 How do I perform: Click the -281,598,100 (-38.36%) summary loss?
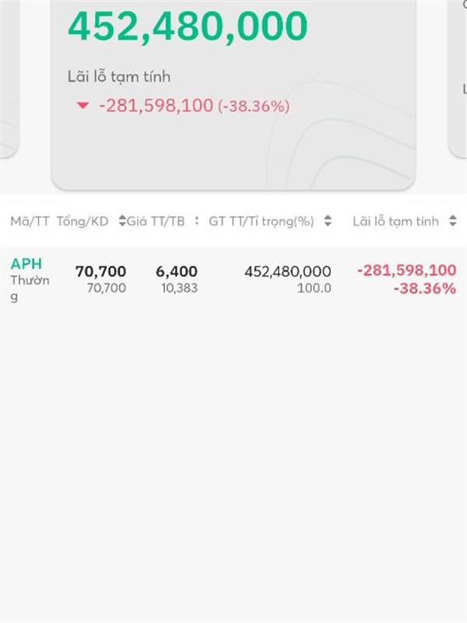(x=194, y=106)
